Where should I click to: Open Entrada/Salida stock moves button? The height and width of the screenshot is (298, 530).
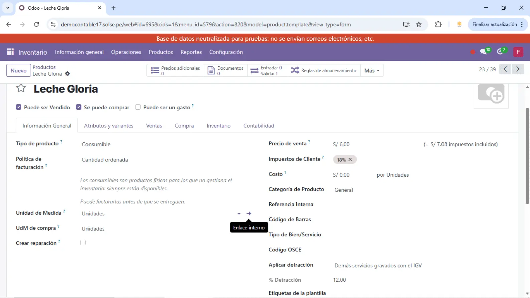tap(268, 70)
